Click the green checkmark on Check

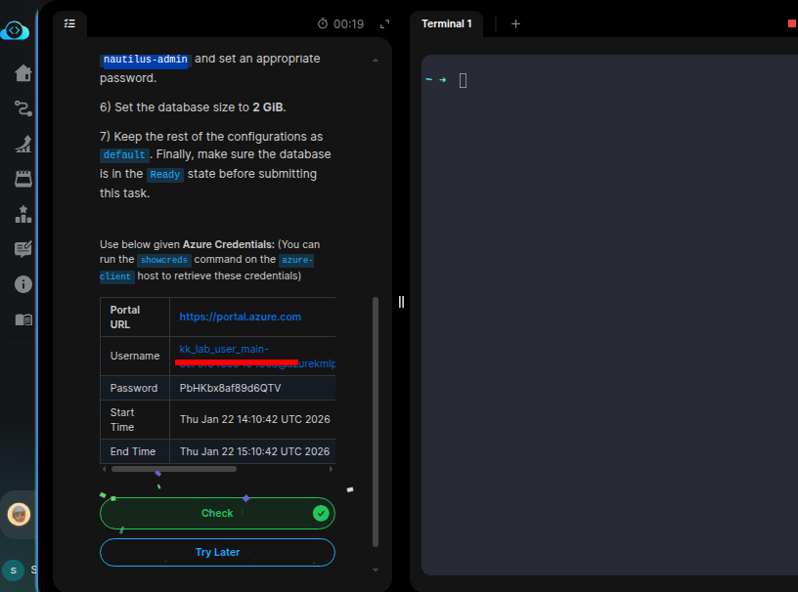pyautogui.click(x=321, y=514)
